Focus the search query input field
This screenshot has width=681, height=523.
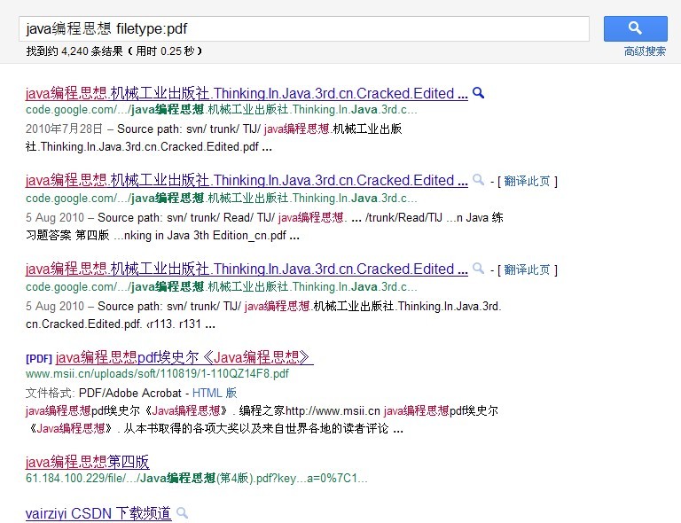(304, 28)
